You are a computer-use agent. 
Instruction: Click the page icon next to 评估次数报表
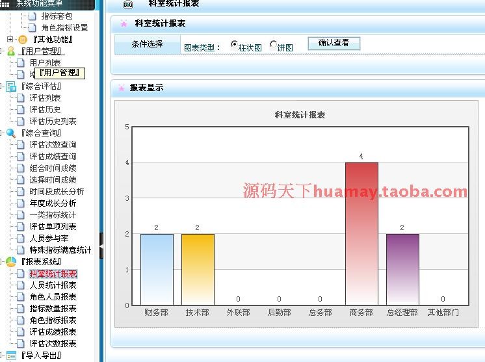tap(21, 343)
